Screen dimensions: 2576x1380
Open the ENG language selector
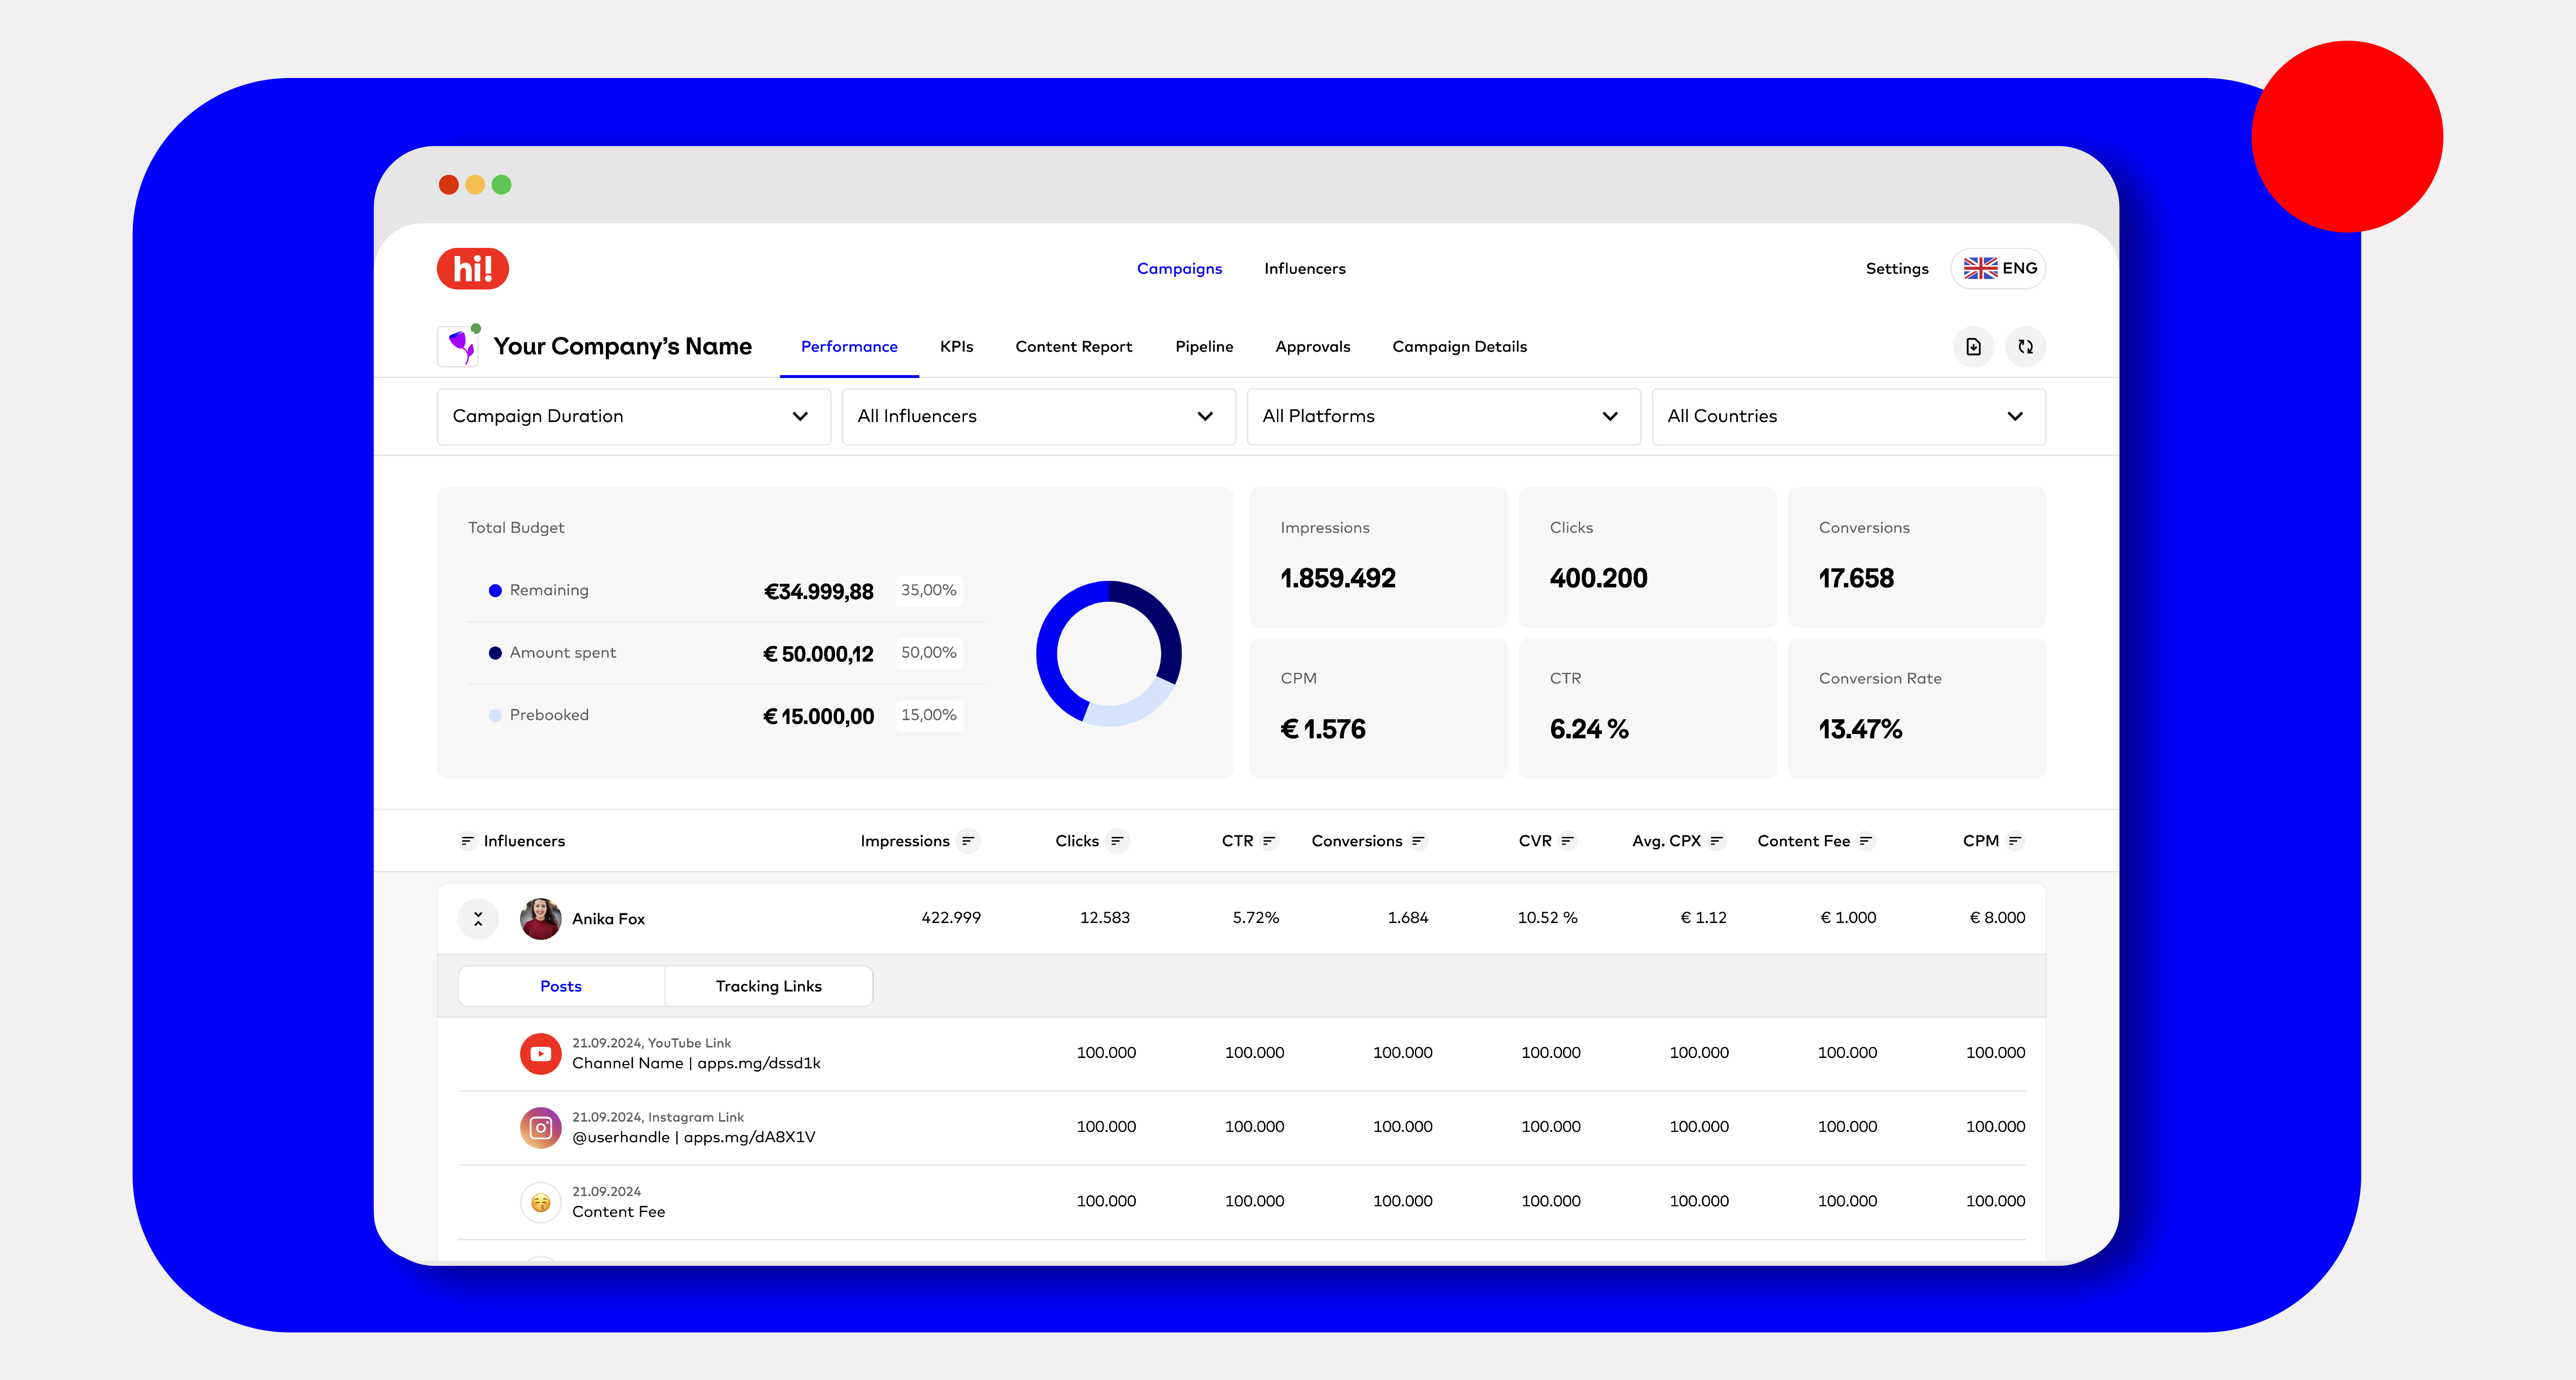[1999, 268]
